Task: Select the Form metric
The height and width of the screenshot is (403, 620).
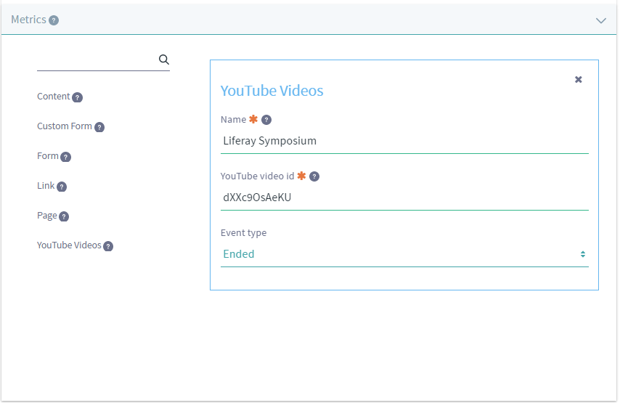Action: [x=48, y=156]
